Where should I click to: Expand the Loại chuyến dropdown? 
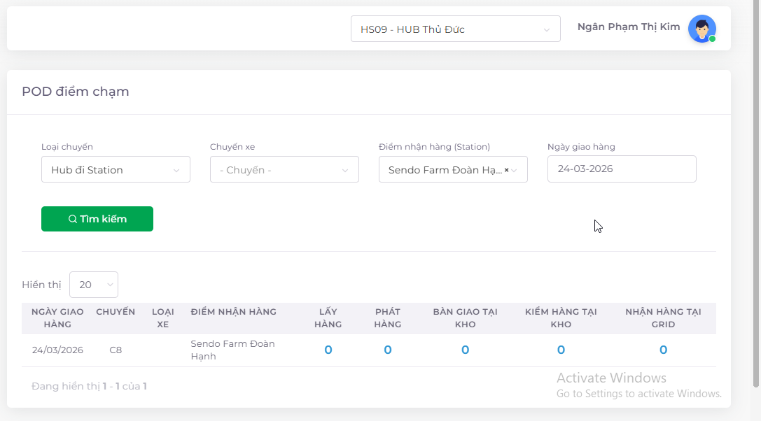point(116,170)
